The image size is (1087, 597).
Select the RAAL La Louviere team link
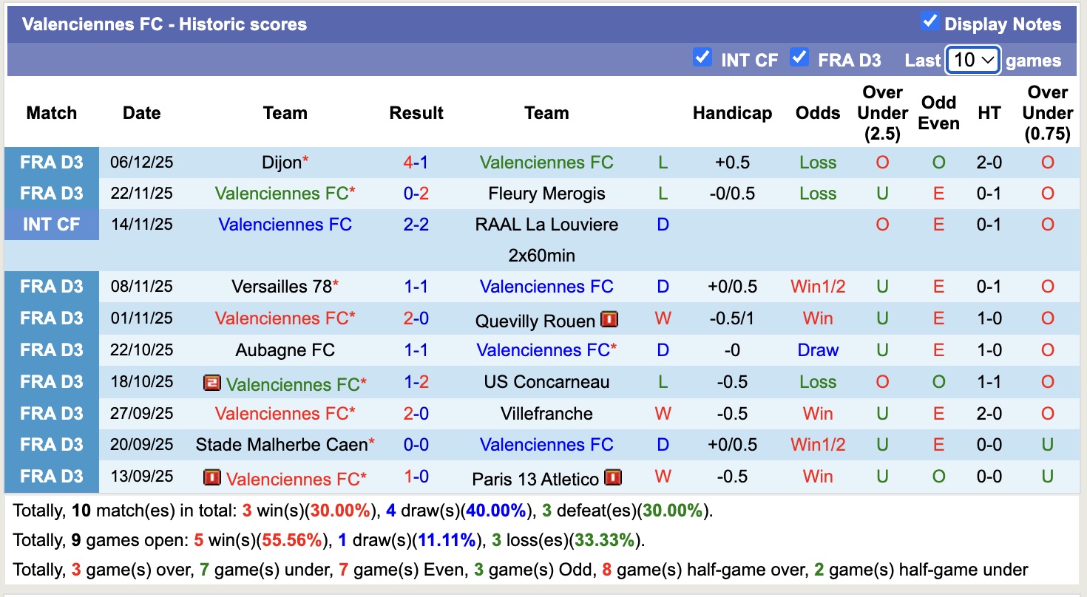point(546,225)
